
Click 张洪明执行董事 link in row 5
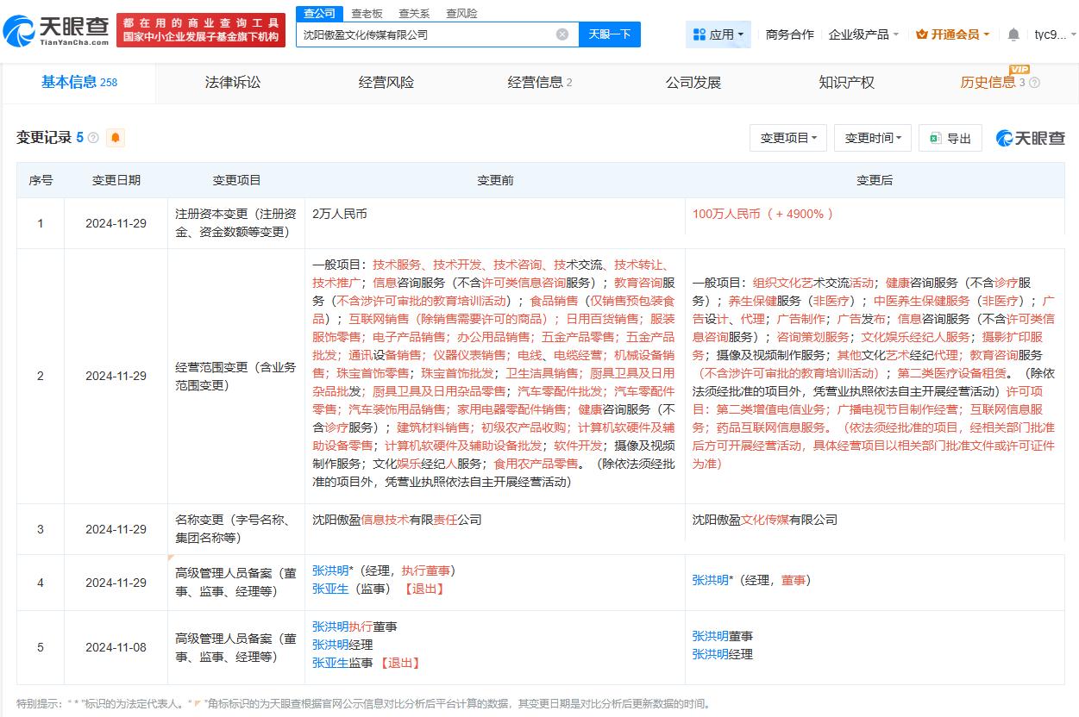point(354,627)
